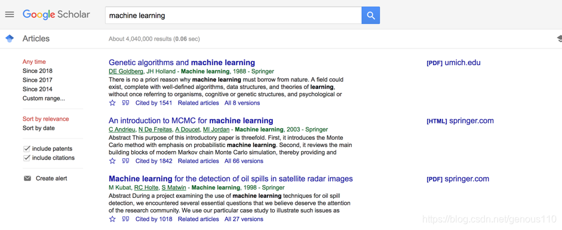Open author MI Jordan profile

pos(216,129)
